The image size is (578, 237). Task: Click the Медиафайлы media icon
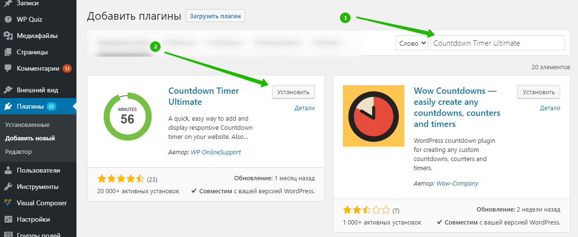pos(8,36)
